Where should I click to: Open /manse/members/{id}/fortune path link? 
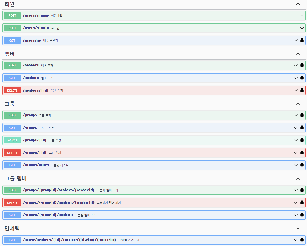(x=69, y=240)
